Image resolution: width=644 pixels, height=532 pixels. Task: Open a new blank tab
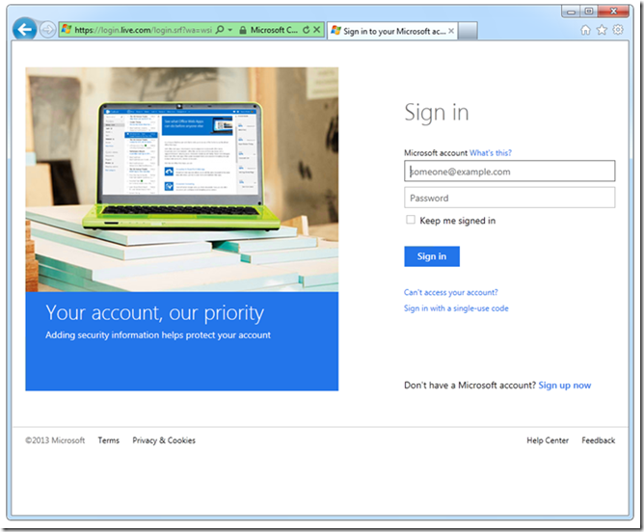click(468, 31)
